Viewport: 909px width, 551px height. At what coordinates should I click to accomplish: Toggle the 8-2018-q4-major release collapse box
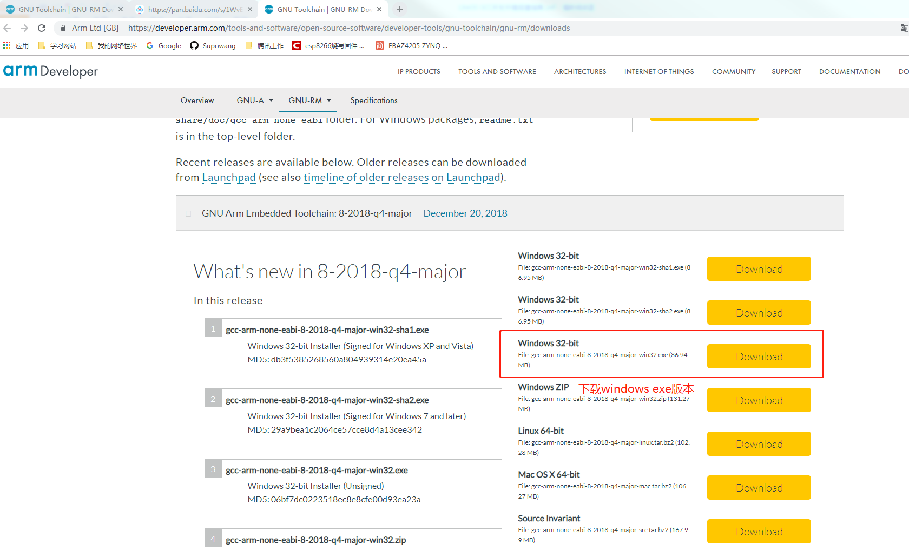coord(188,213)
